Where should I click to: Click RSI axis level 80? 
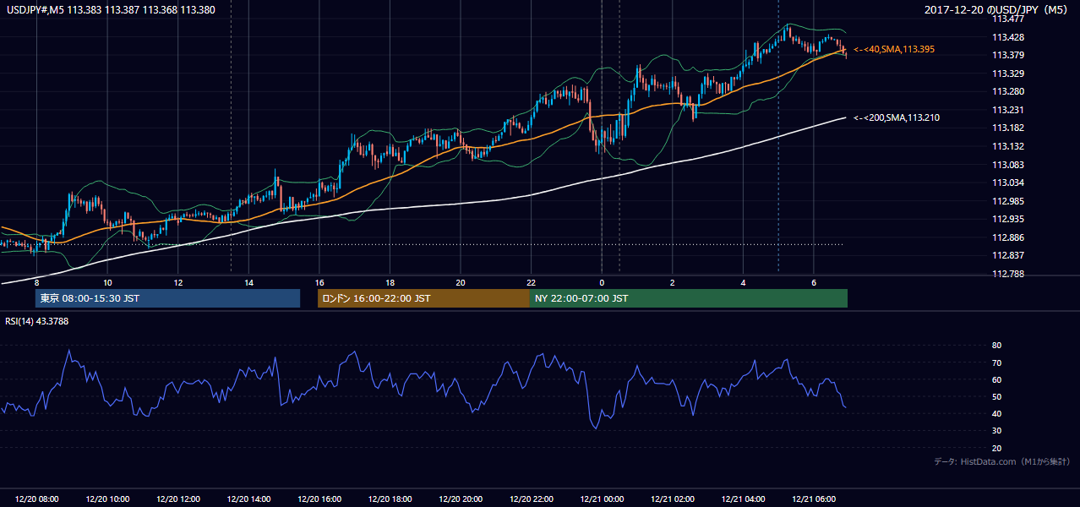coord(997,346)
